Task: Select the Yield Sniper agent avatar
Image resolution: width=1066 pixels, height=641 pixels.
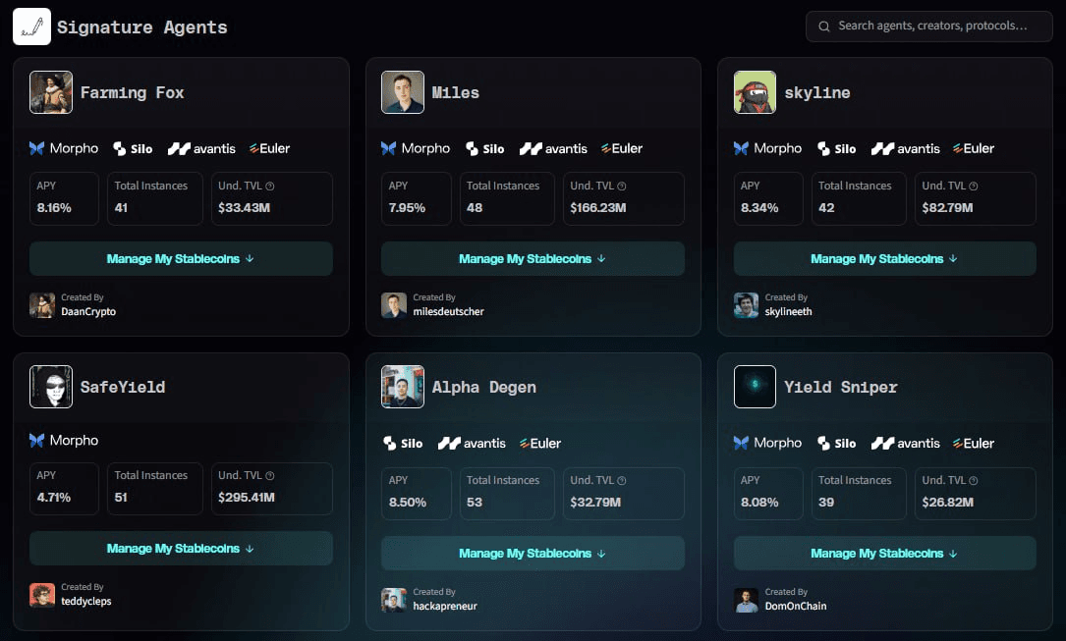Action: pos(755,387)
